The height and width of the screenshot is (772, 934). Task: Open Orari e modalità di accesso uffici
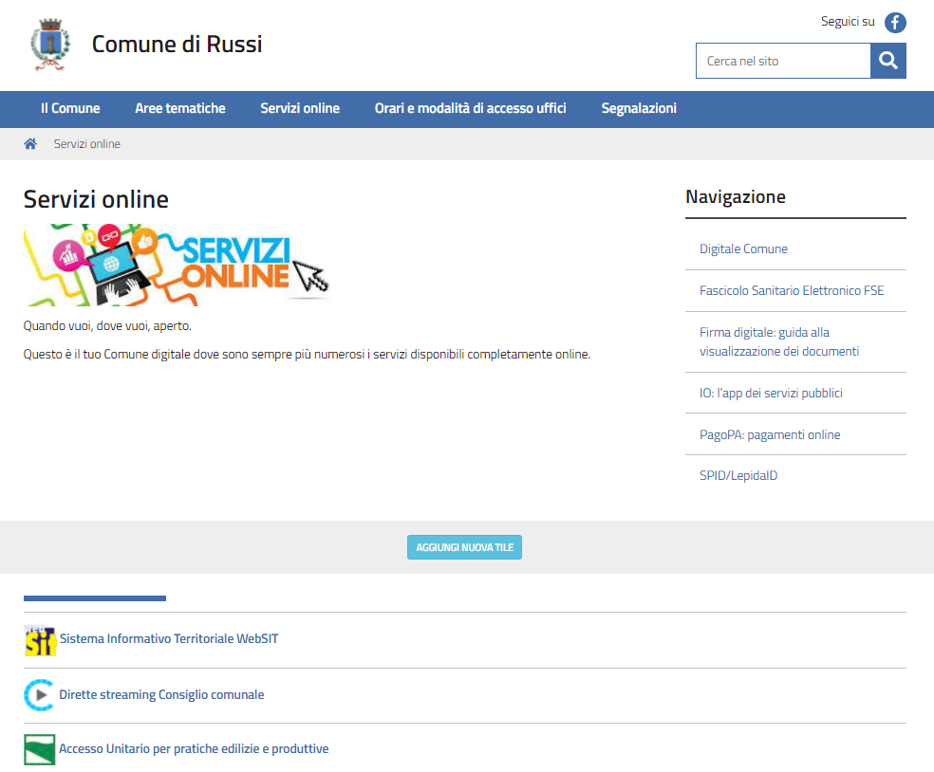point(470,109)
